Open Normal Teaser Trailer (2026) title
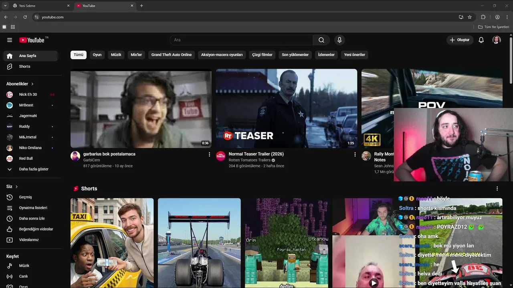This screenshot has height=288, width=513. [x=256, y=154]
